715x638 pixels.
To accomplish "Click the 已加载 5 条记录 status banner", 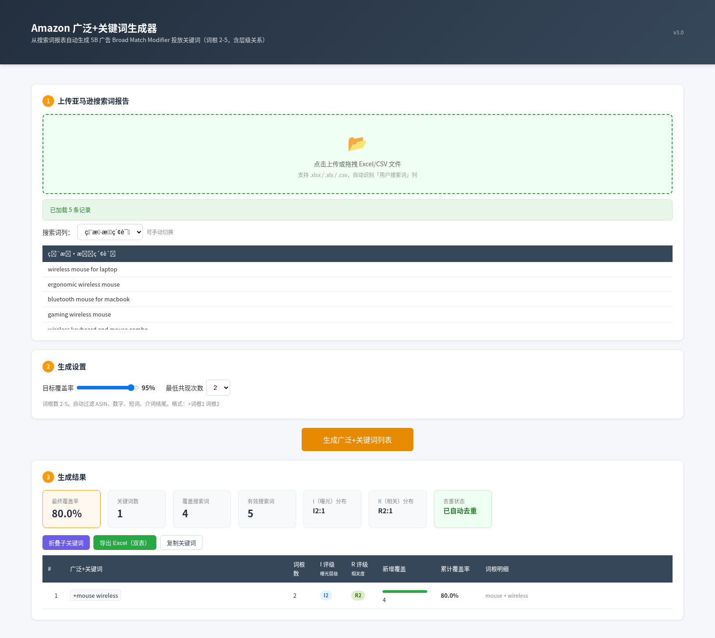I will coord(357,210).
